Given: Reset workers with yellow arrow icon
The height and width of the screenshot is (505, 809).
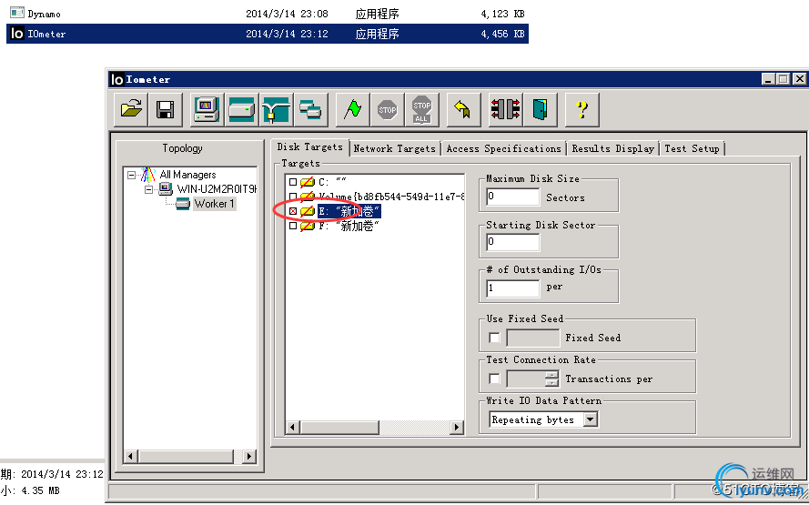Looking at the screenshot, I should coord(463,109).
